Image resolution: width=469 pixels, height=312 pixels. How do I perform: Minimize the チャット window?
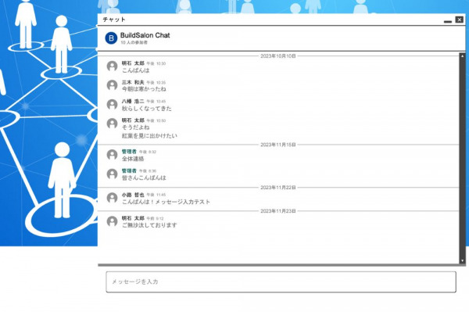pyautogui.click(x=448, y=20)
